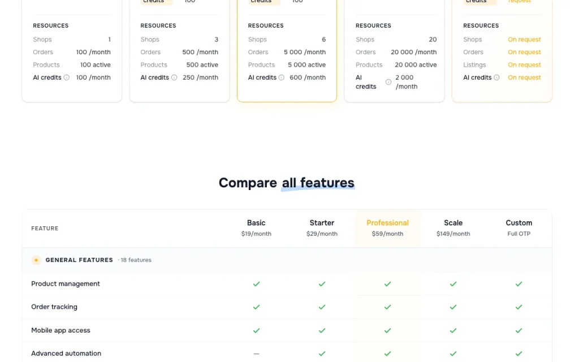
Task: Click the Advanced automation checkmark under Starter
Action: coord(322,354)
